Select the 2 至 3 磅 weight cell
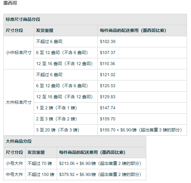 [x=56, y=119]
